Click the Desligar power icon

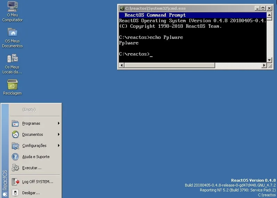pyautogui.click(x=15, y=193)
